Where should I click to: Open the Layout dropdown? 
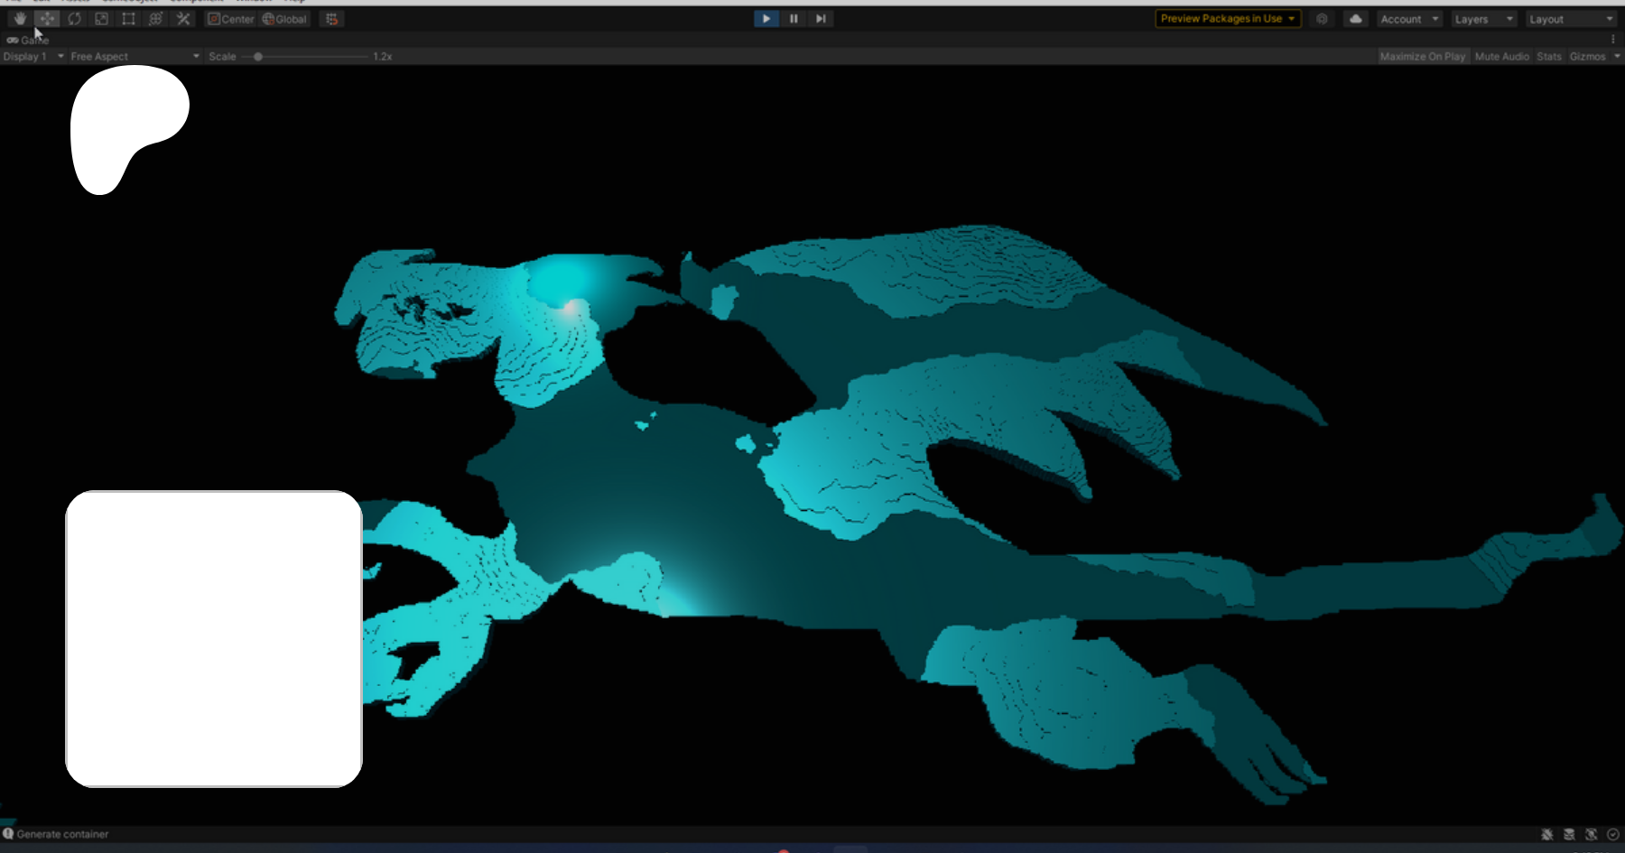point(1571,19)
